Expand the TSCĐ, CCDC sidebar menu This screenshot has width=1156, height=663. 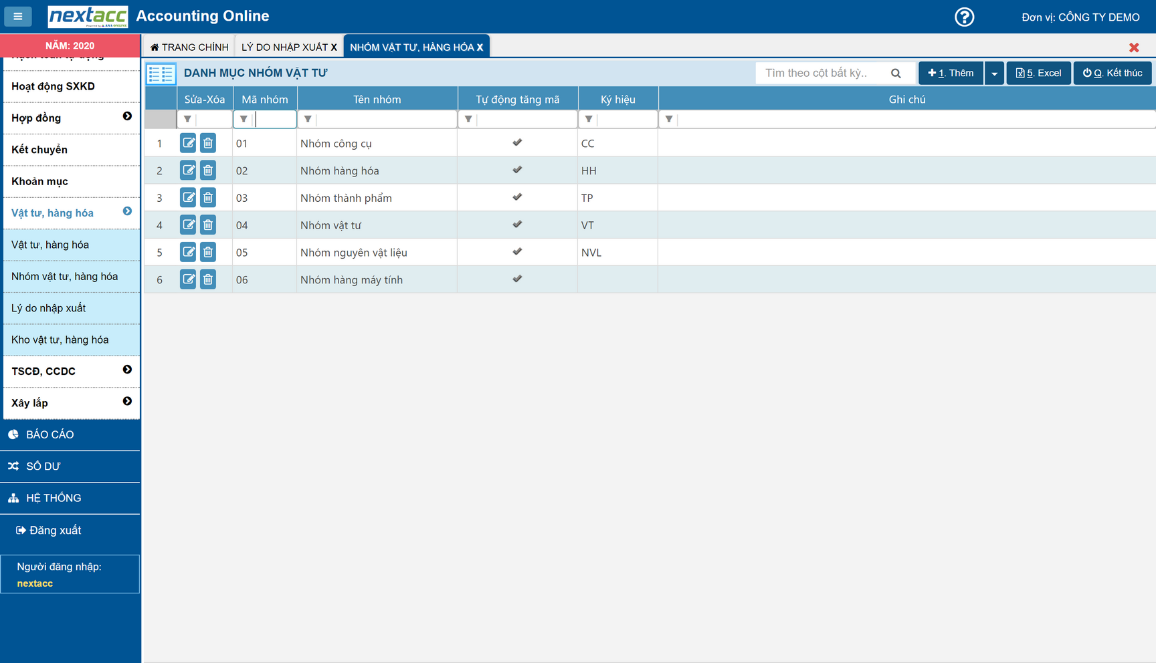click(127, 370)
